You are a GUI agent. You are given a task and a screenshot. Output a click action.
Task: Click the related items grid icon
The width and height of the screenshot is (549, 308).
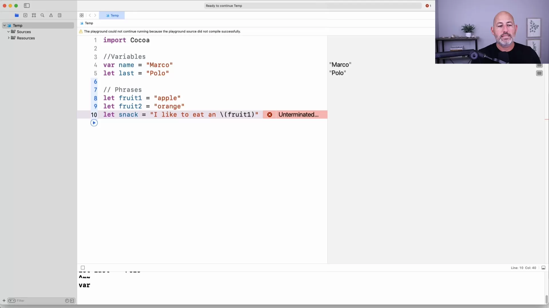click(81, 15)
